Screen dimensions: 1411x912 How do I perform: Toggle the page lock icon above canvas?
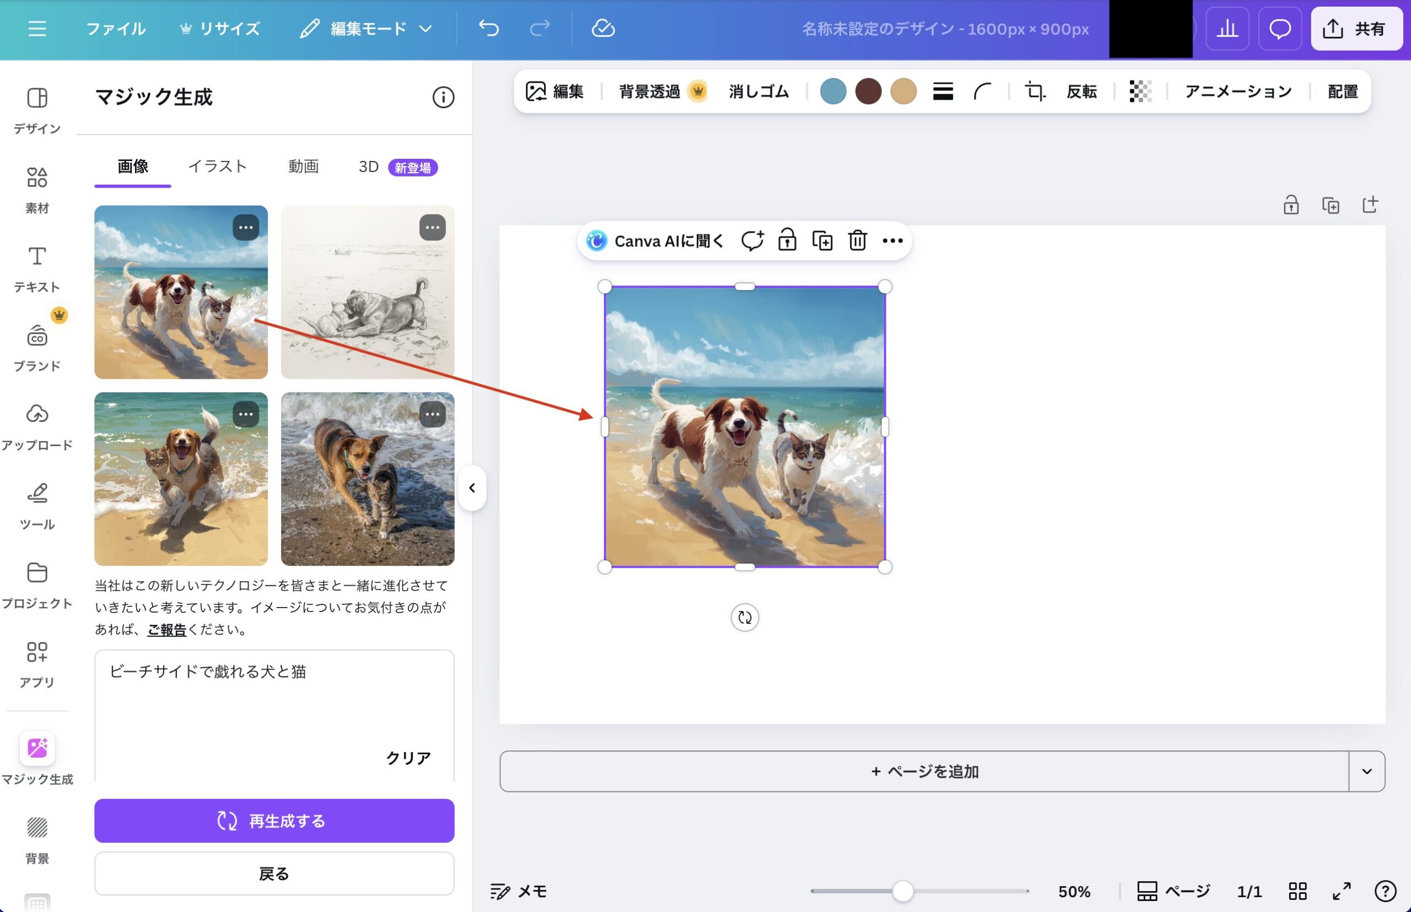click(1291, 206)
